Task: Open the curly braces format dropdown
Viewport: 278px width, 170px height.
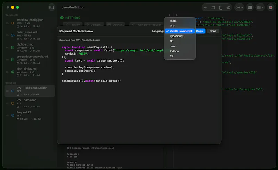Action: [239, 7]
